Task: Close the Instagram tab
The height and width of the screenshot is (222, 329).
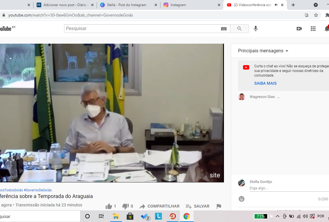Action: click(x=219, y=5)
